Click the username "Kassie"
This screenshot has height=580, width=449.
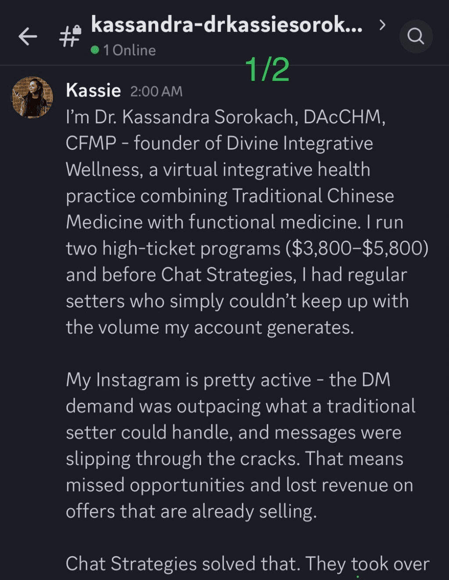pos(93,91)
